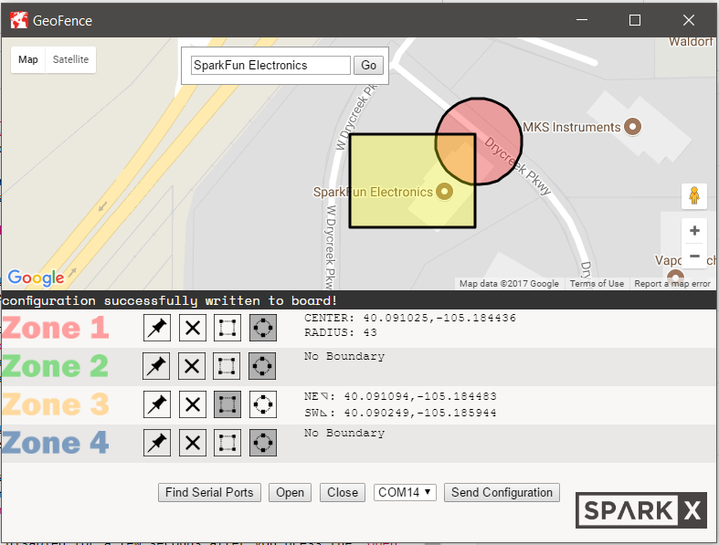The height and width of the screenshot is (545, 719).
Task: Select rectangle shape tool for Zone 3
Action: point(227,404)
